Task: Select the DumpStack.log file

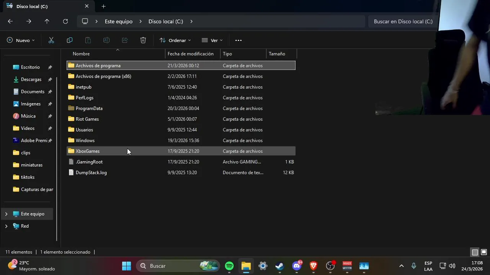Action: [181, 173]
